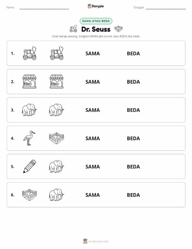Click the pencil icon in row 5
This screenshot has width=192, height=249.
(x=30, y=166)
